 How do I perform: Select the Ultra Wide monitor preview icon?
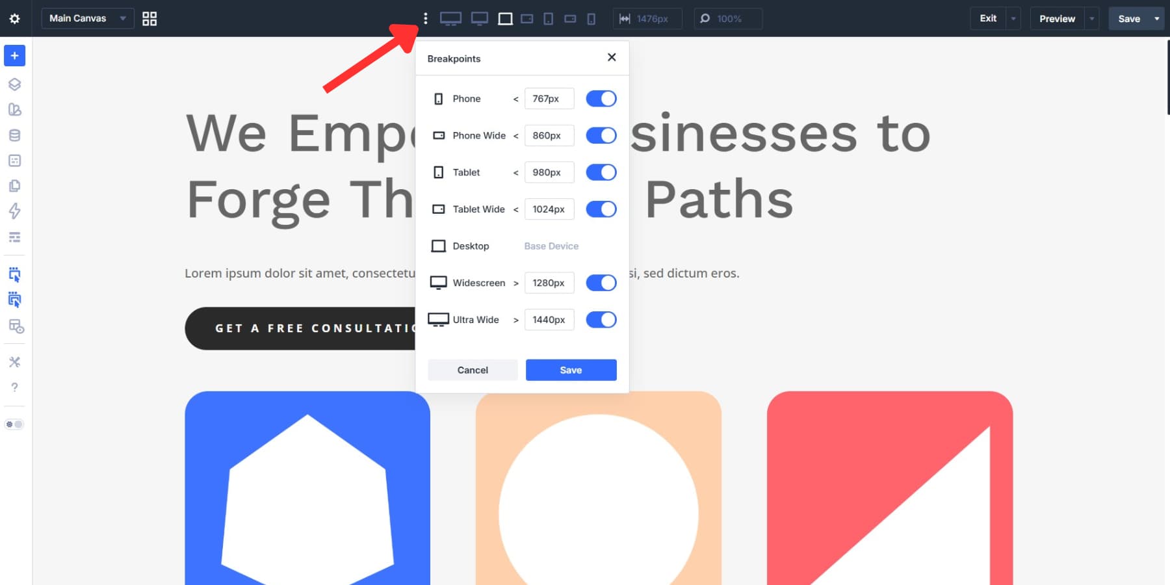(x=450, y=19)
